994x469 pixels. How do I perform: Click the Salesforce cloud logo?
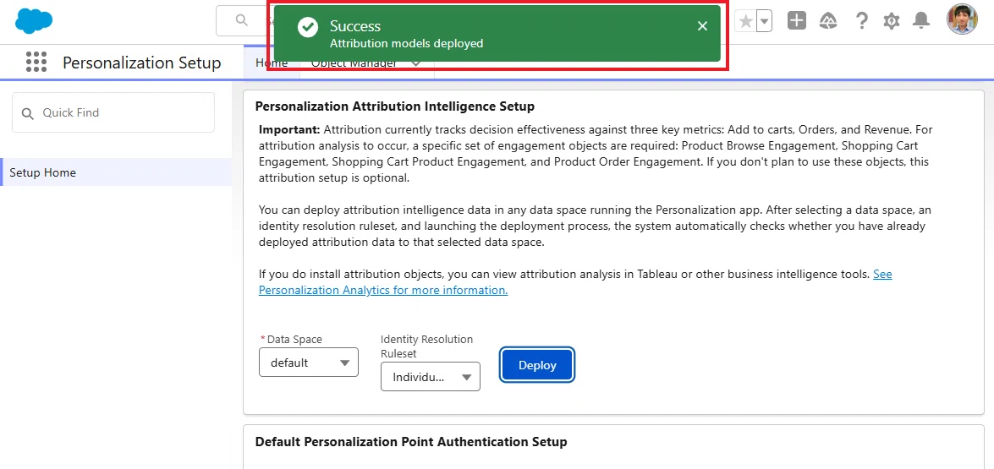[34, 21]
